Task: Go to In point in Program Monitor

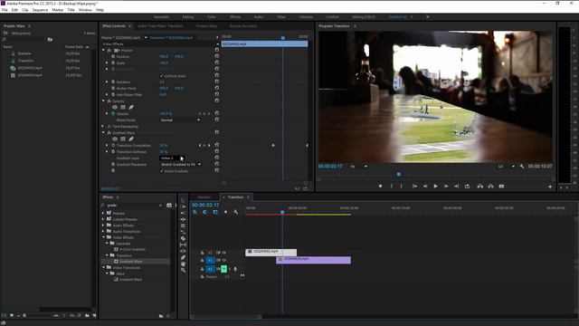Action: [x=414, y=187]
